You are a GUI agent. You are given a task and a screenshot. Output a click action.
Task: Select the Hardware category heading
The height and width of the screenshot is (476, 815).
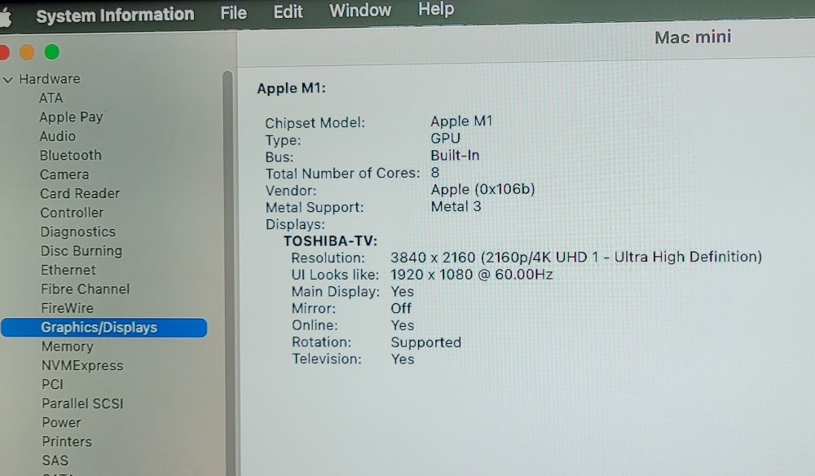(x=50, y=79)
